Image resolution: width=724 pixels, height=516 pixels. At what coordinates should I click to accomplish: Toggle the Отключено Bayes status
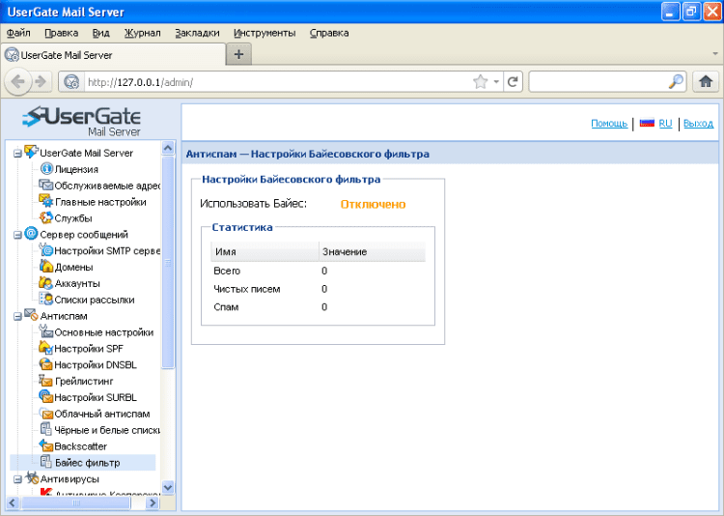coord(373,204)
